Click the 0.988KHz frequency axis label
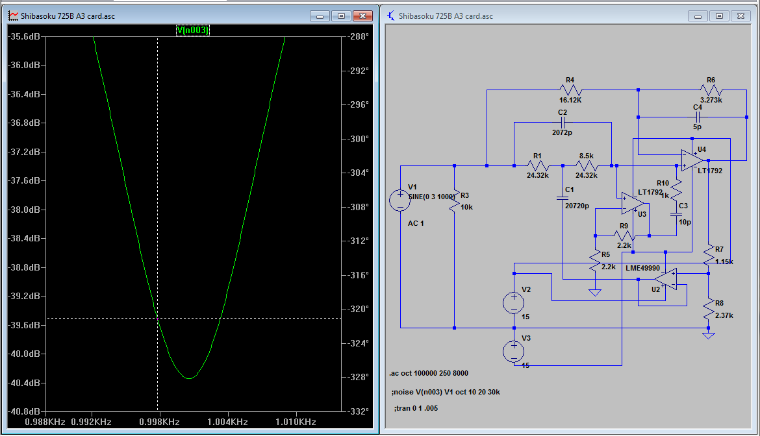The width and height of the screenshot is (760, 436). pos(45,422)
